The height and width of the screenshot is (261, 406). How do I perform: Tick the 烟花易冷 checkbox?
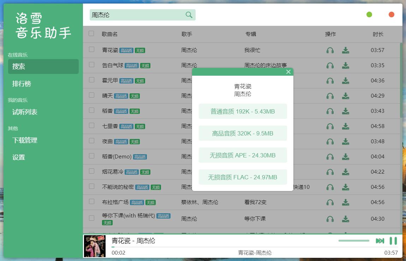tap(91, 171)
